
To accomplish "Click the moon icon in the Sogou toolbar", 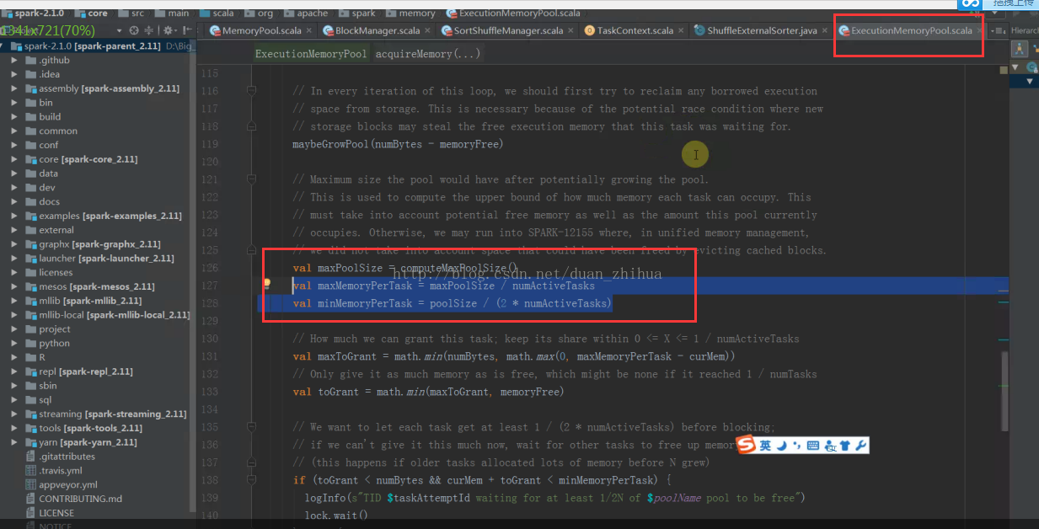I will tap(781, 446).
